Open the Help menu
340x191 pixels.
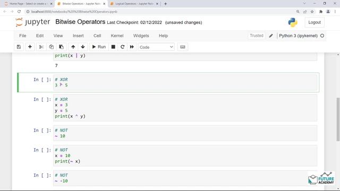pyautogui.click(x=163, y=36)
